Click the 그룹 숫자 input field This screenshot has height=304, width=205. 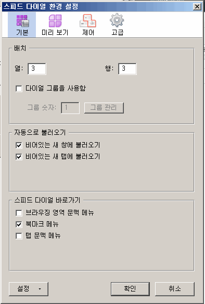coord(70,108)
